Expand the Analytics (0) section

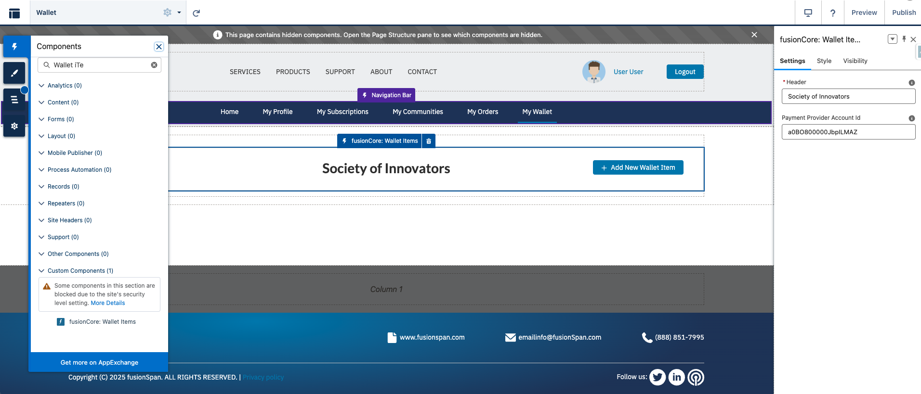(x=60, y=86)
